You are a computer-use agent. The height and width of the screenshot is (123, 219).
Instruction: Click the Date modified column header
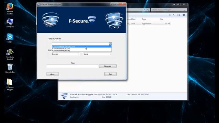click(131, 19)
